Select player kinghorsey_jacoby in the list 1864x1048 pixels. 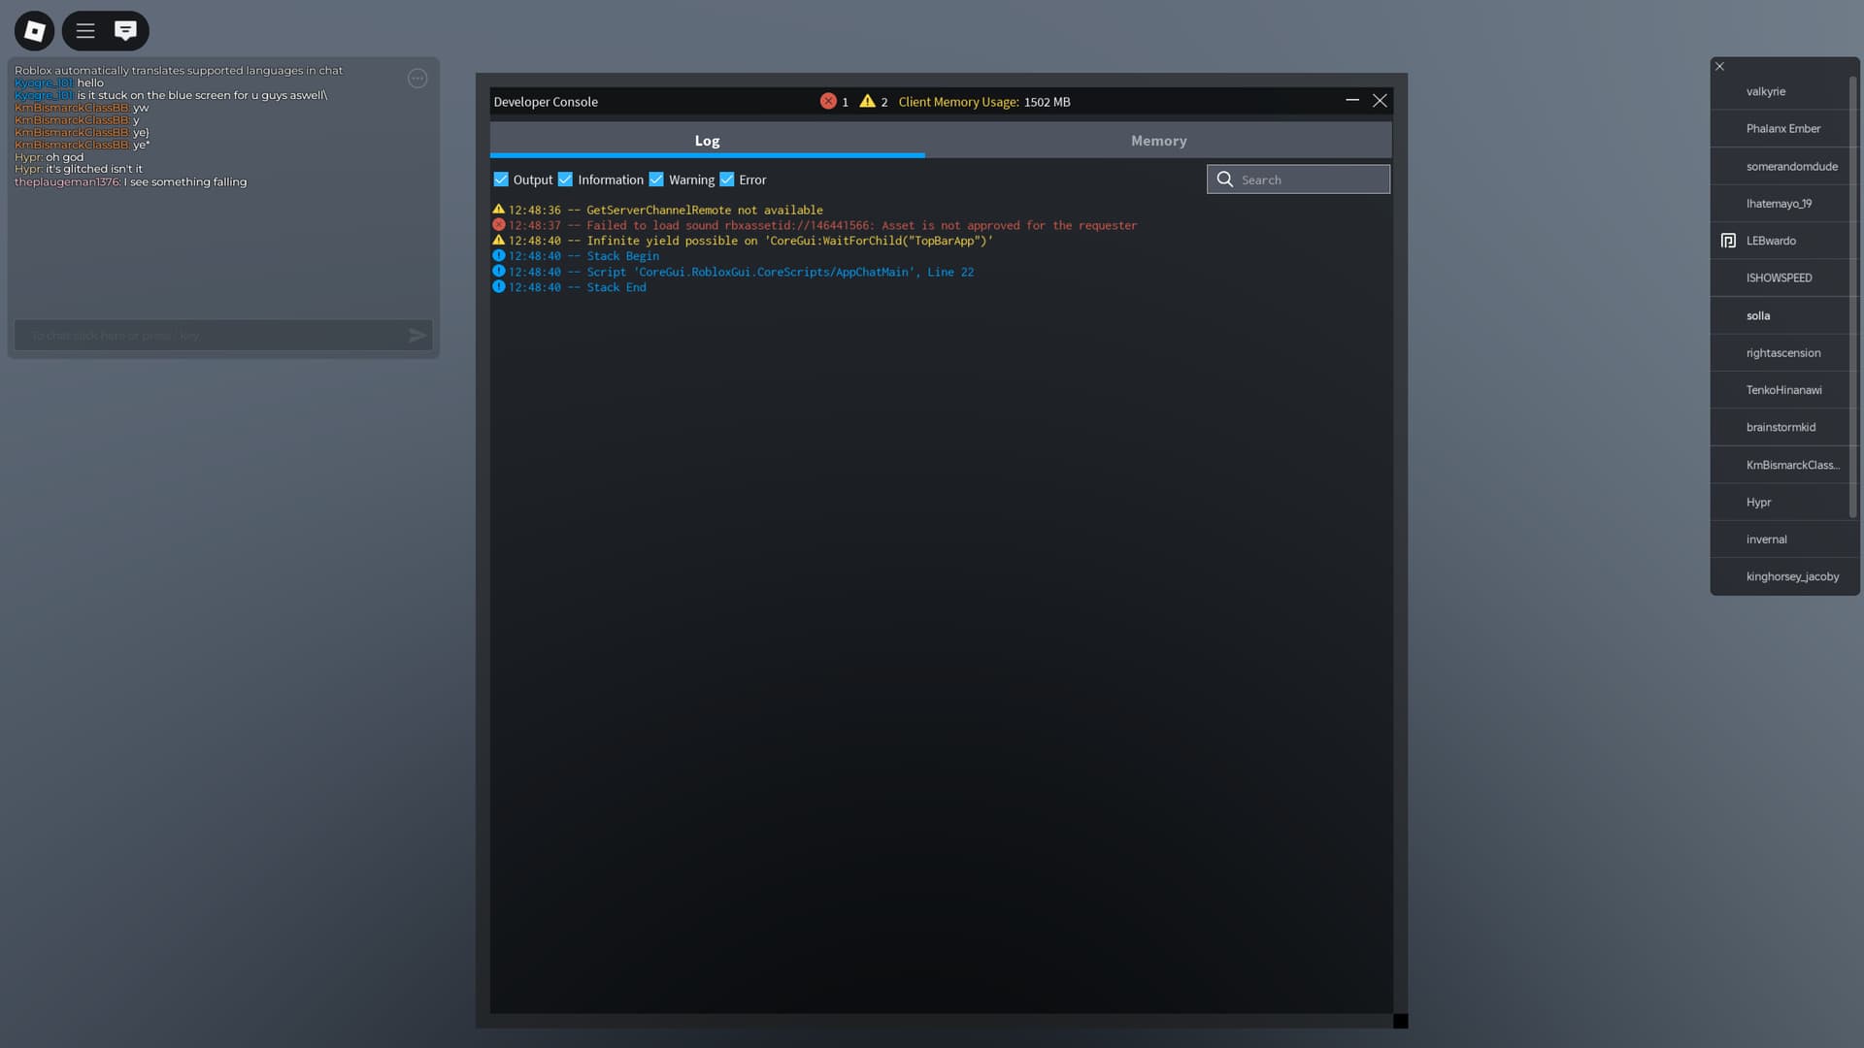point(1791,577)
